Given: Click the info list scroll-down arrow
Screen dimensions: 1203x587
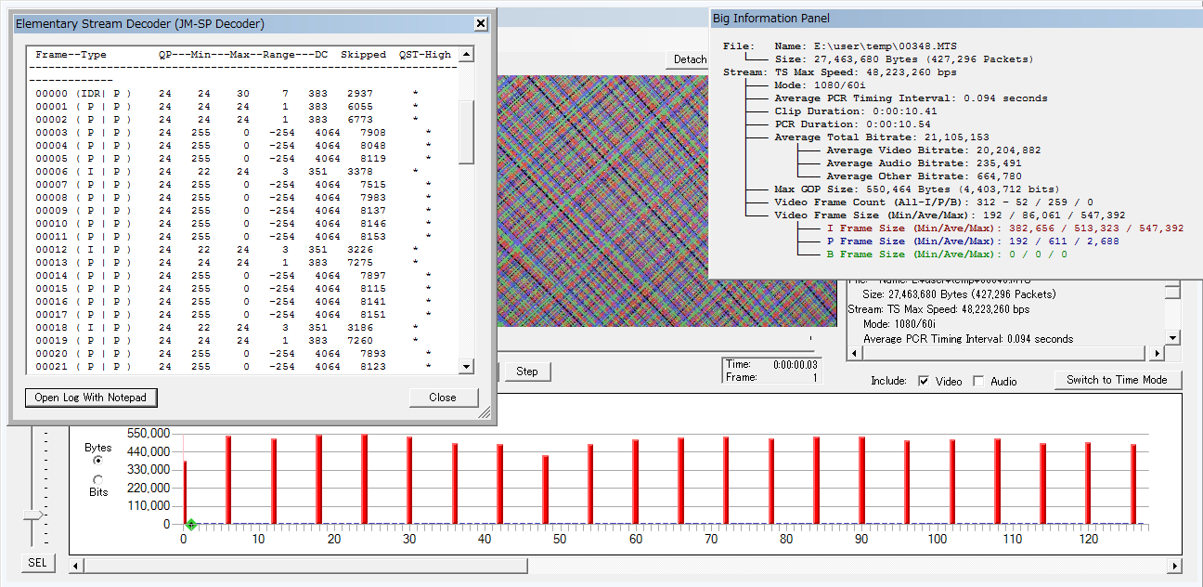Looking at the screenshot, I should [1172, 338].
